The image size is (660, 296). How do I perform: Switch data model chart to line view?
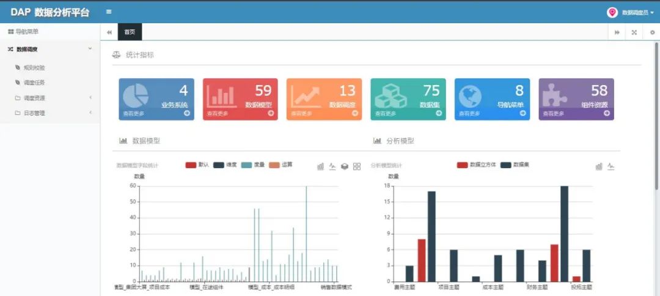tap(332, 166)
